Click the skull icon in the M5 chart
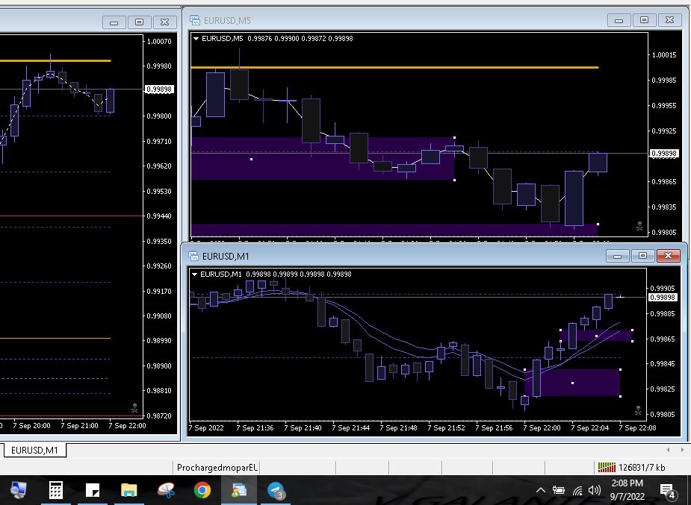Screen dimensions: 691x505 639,226
